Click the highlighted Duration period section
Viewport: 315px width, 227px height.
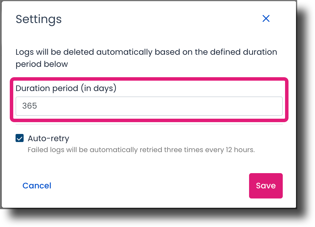(149, 99)
